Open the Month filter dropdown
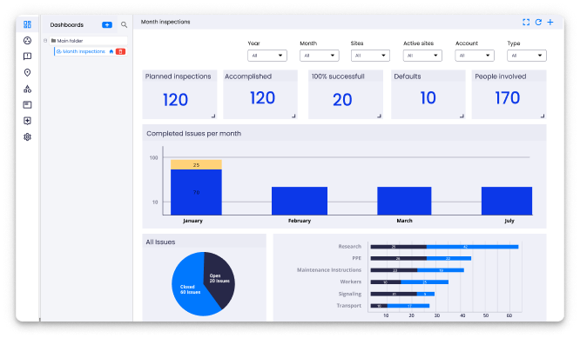The width and height of the screenshot is (580, 338). click(x=320, y=56)
